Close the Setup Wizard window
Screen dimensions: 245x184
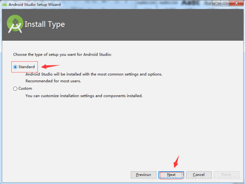[x=236, y=3]
